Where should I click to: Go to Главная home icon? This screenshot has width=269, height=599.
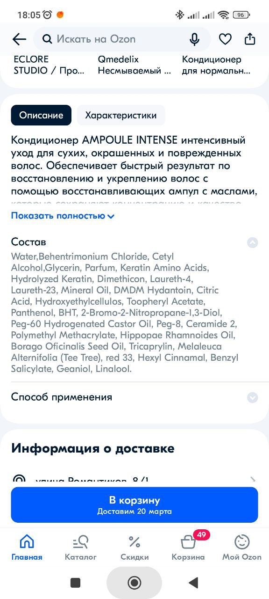tap(27, 548)
